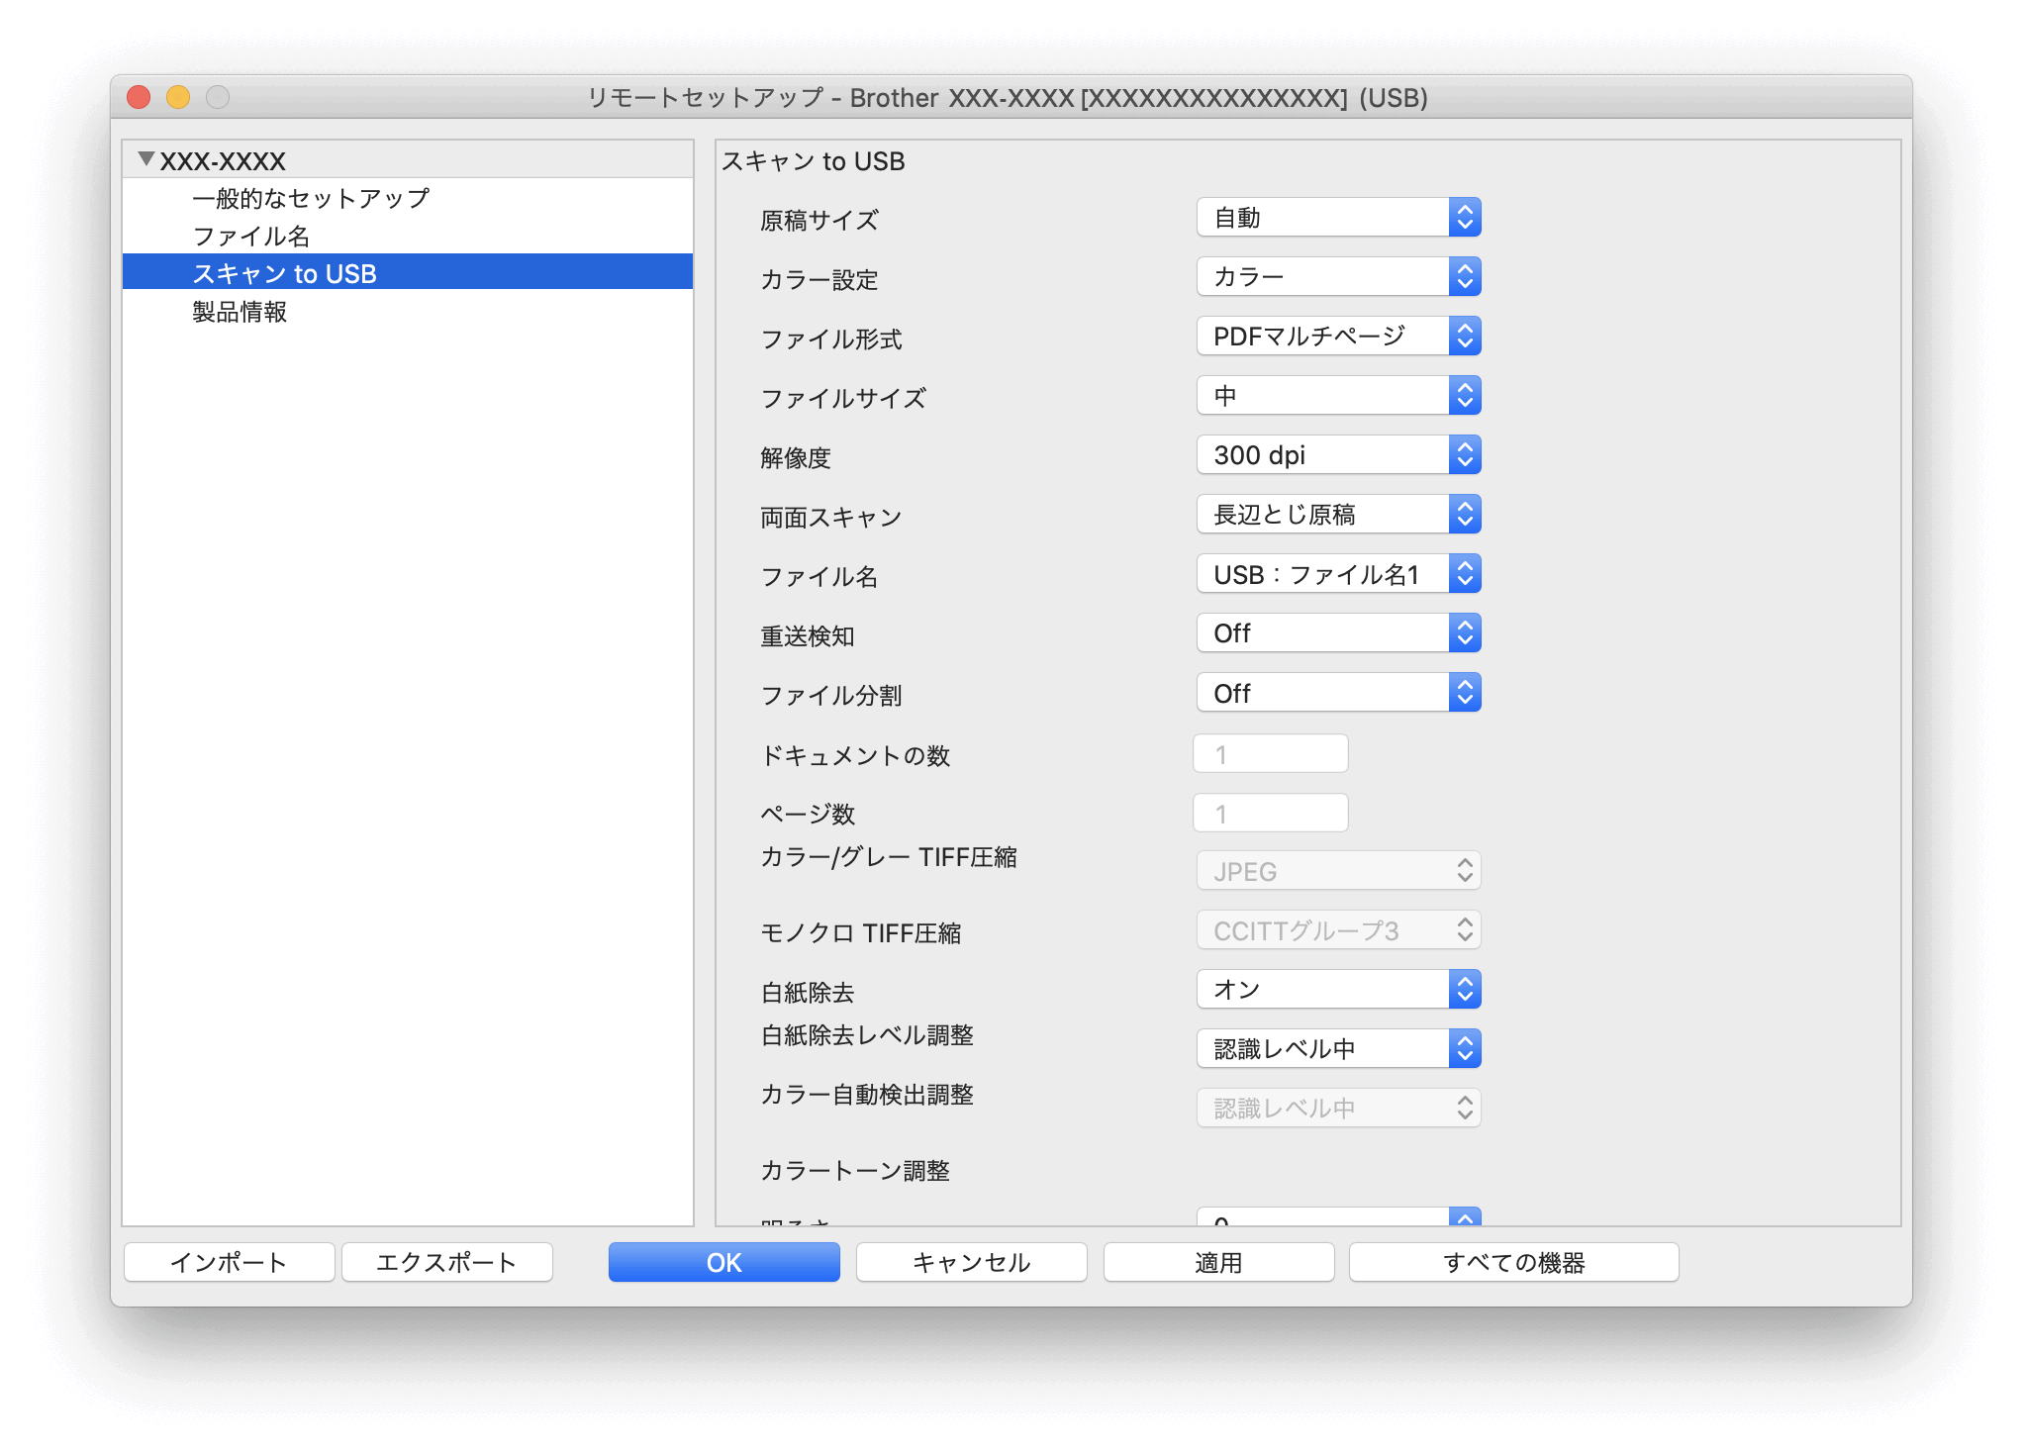Click the すべての機器 button

point(1513,1262)
